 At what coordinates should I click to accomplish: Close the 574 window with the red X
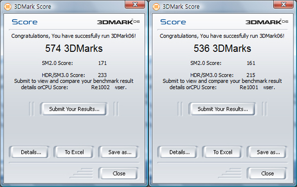pos(135,4)
